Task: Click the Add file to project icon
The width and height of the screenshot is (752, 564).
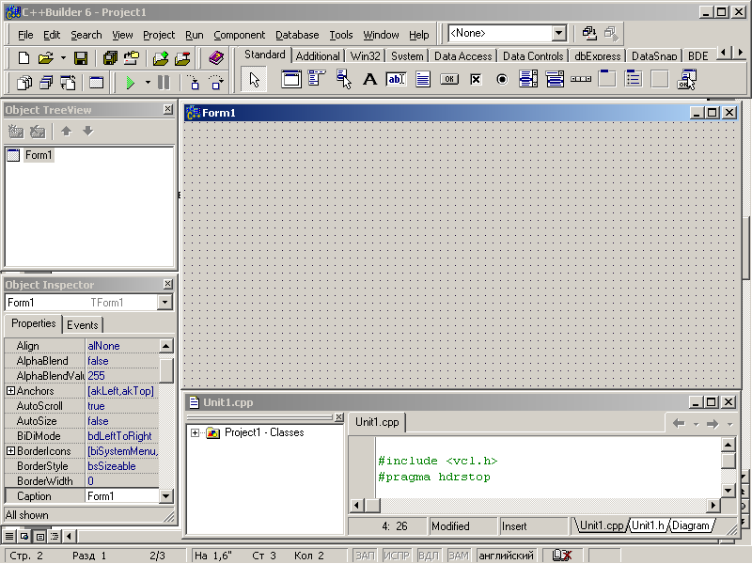Action: pos(161,58)
